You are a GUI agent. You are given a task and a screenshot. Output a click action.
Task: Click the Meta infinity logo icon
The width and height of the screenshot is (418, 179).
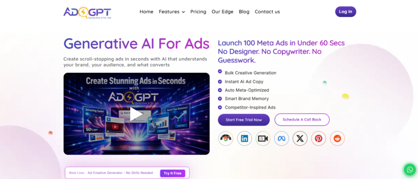point(281,138)
